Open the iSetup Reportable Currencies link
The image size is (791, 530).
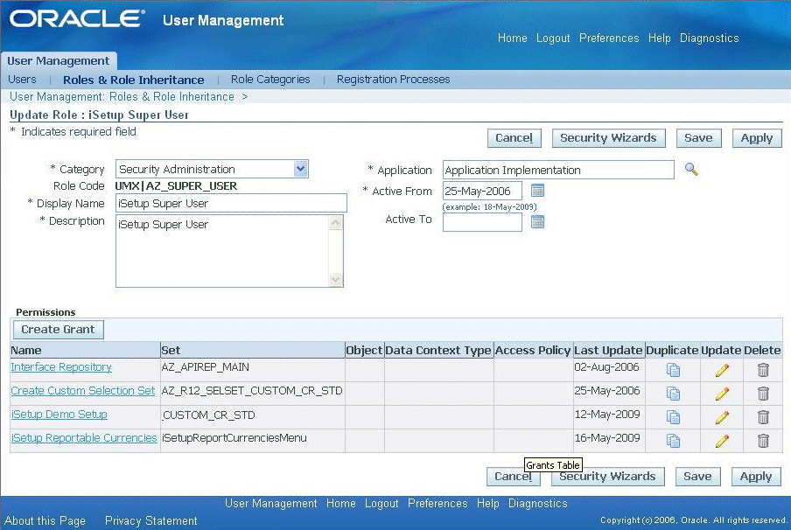pyautogui.click(x=84, y=438)
